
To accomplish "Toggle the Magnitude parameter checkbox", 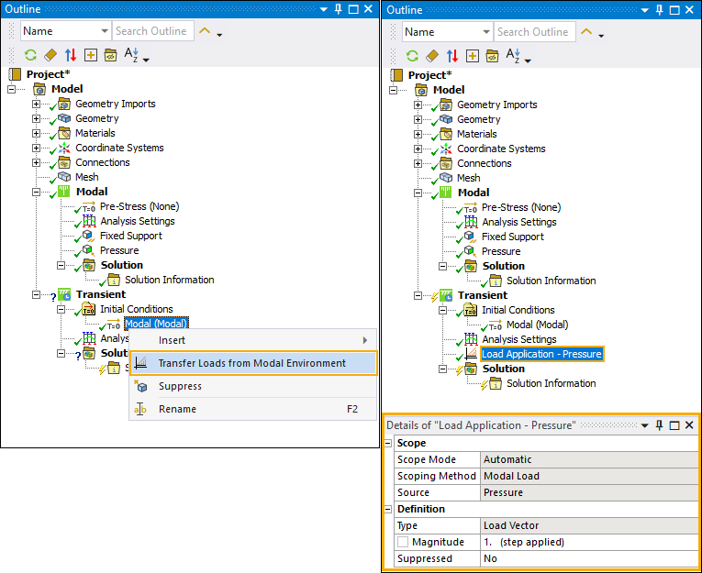I will tap(404, 542).
